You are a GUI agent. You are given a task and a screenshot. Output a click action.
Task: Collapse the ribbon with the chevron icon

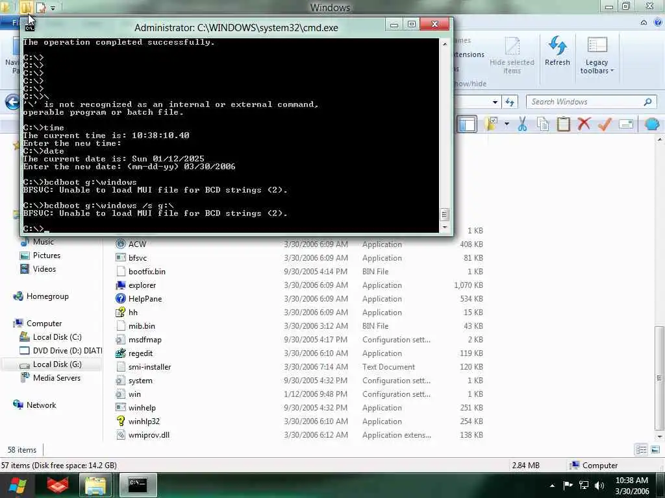pos(644,23)
